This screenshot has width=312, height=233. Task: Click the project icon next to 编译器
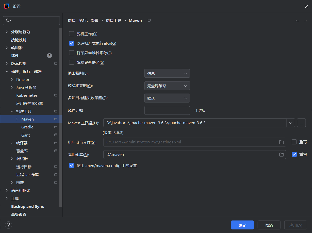[56, 143]
